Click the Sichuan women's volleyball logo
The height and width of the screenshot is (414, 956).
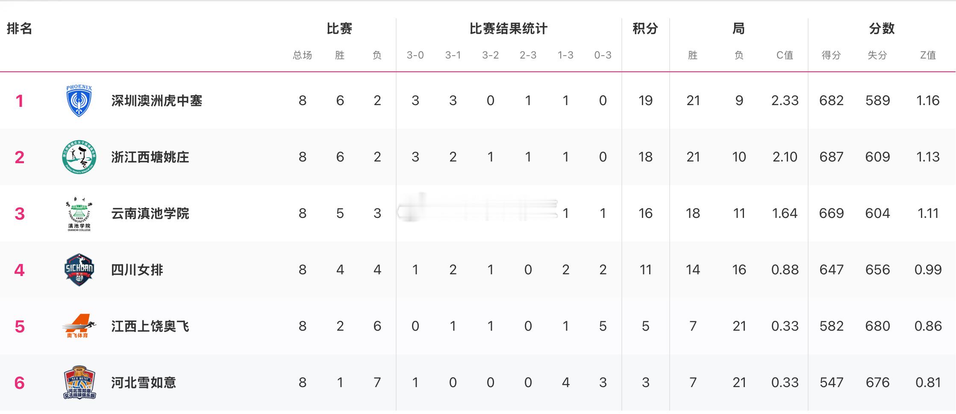coord(79,270)
